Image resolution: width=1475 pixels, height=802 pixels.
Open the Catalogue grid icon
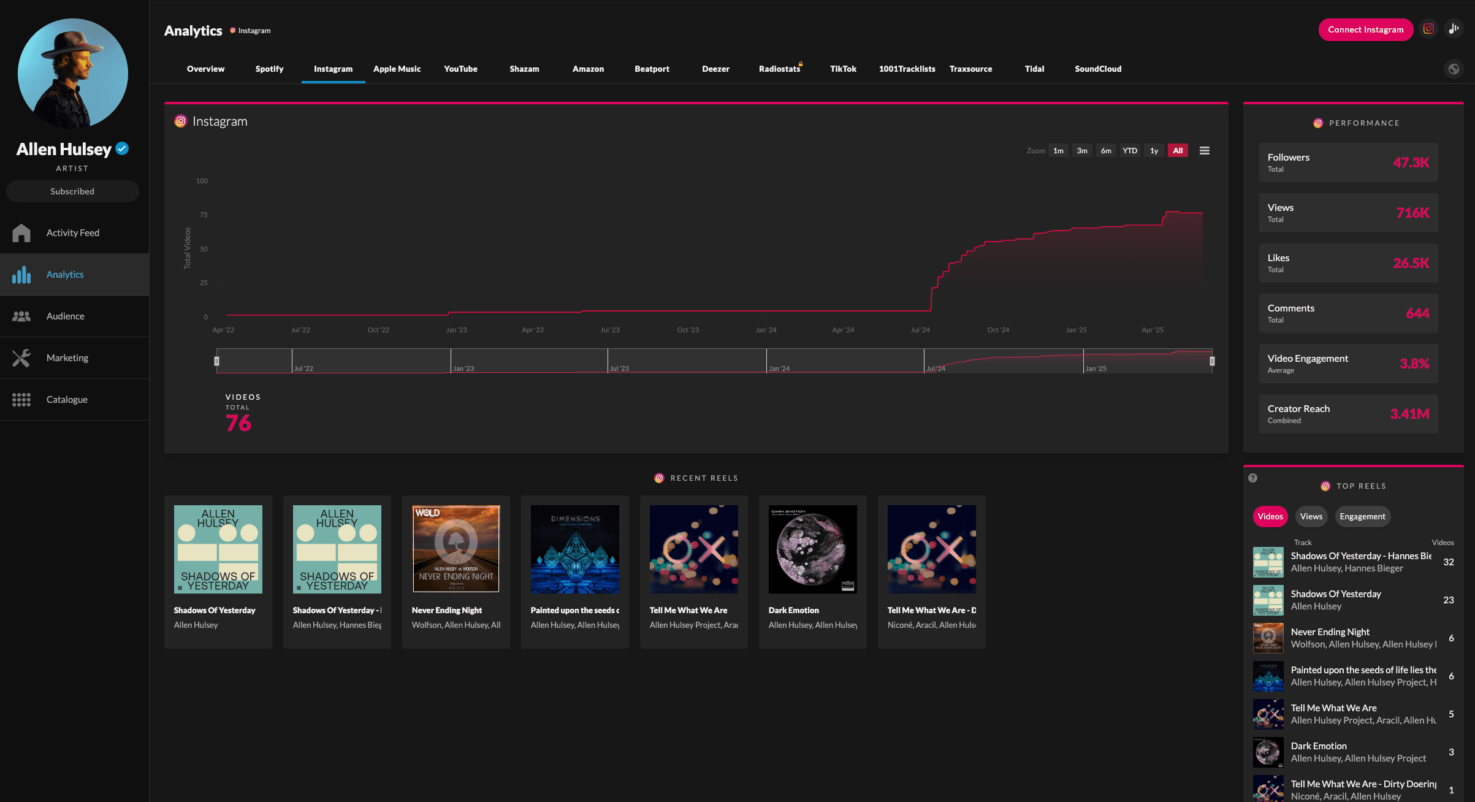21,399
